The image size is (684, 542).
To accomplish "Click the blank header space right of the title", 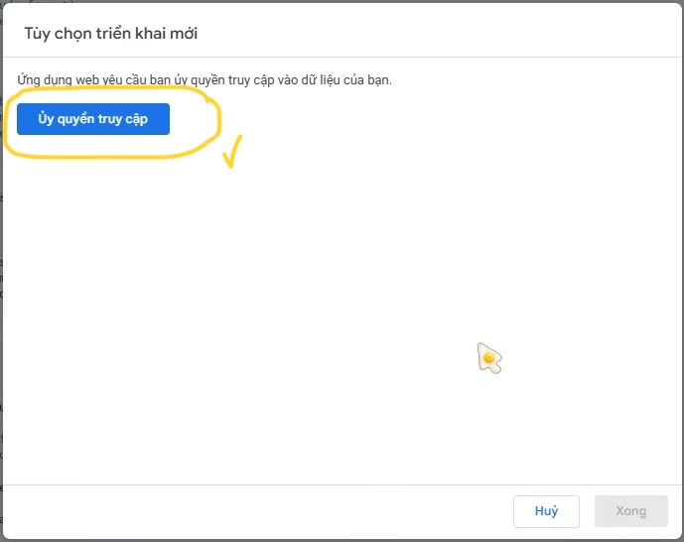I will [436, 31].
